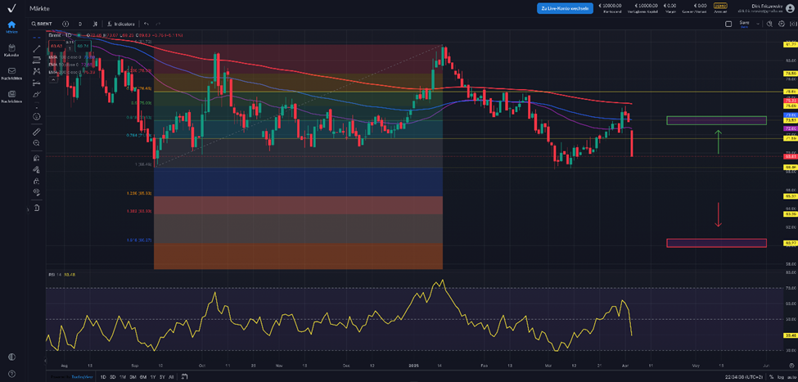Open the Kalender sidebar icon
This screenshot has width=798, height=382.
tap(11, 48)
